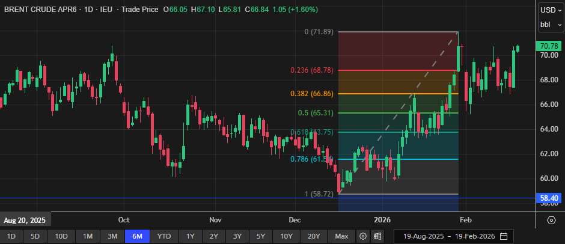Image resolution: width=565 pixels, height=244 pixels.
Task: Click calendar icon in date range box
Action: point(504,236)
